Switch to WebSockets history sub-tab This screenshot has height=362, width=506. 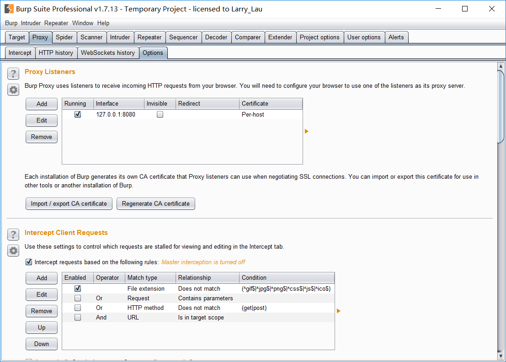point(108,53)
